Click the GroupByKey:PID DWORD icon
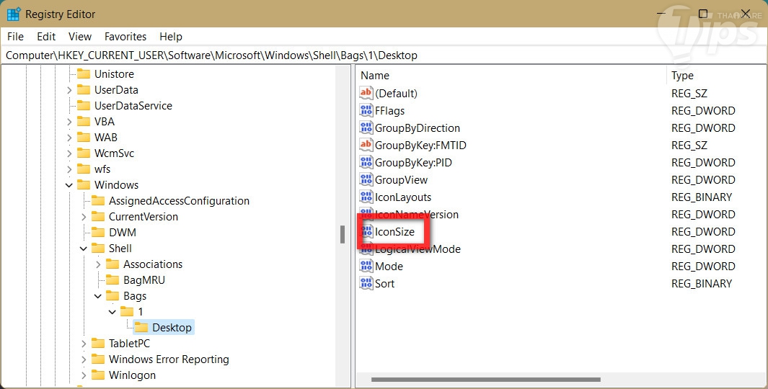Screen dimensions: 768x389 click(x=366, y=163)
